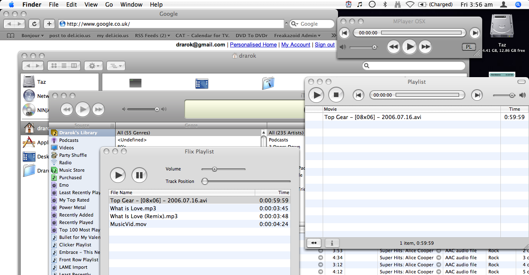This screenshot has height=275, width=529.
Task: Select Party Shuffle in iTunes source list
Action: click(73, 155)
